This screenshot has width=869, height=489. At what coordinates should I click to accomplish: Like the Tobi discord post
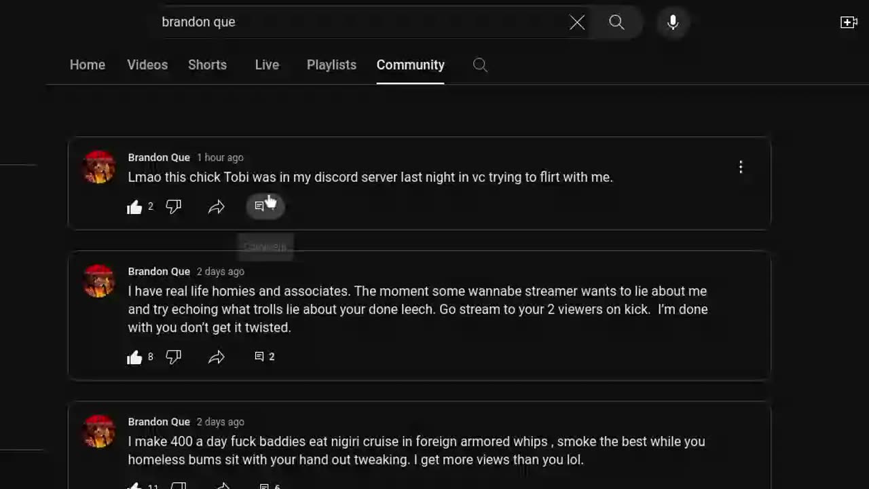[135, 207]
